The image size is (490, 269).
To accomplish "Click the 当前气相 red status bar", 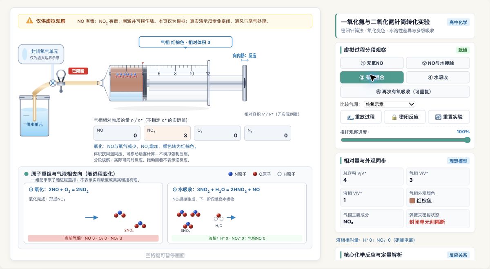I will tap(93, 238).
